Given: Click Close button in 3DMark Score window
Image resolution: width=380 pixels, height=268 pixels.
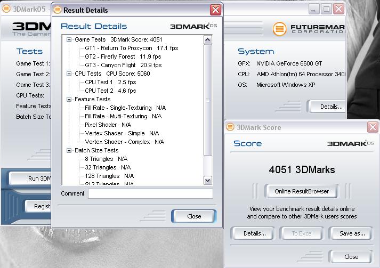Looking at the screenshot, I should coord(351,257).
